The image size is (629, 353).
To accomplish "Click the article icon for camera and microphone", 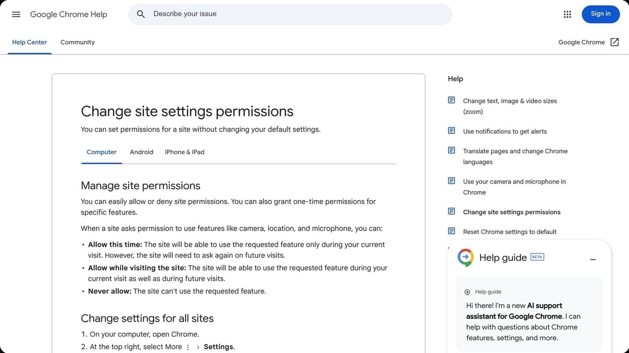I will pyautogui.click(x=451, y=181).
